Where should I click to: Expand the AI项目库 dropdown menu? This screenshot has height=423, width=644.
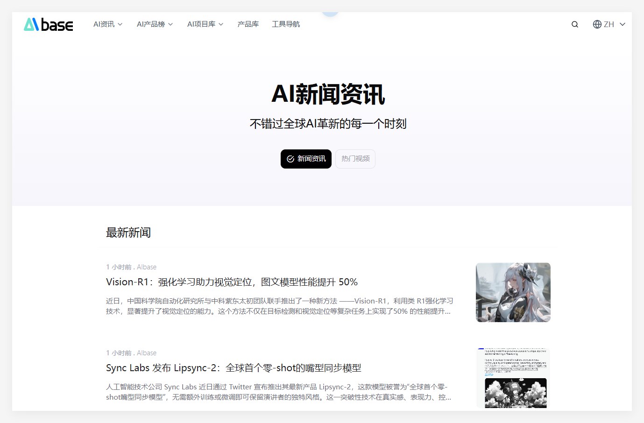[x=205, y=24]
